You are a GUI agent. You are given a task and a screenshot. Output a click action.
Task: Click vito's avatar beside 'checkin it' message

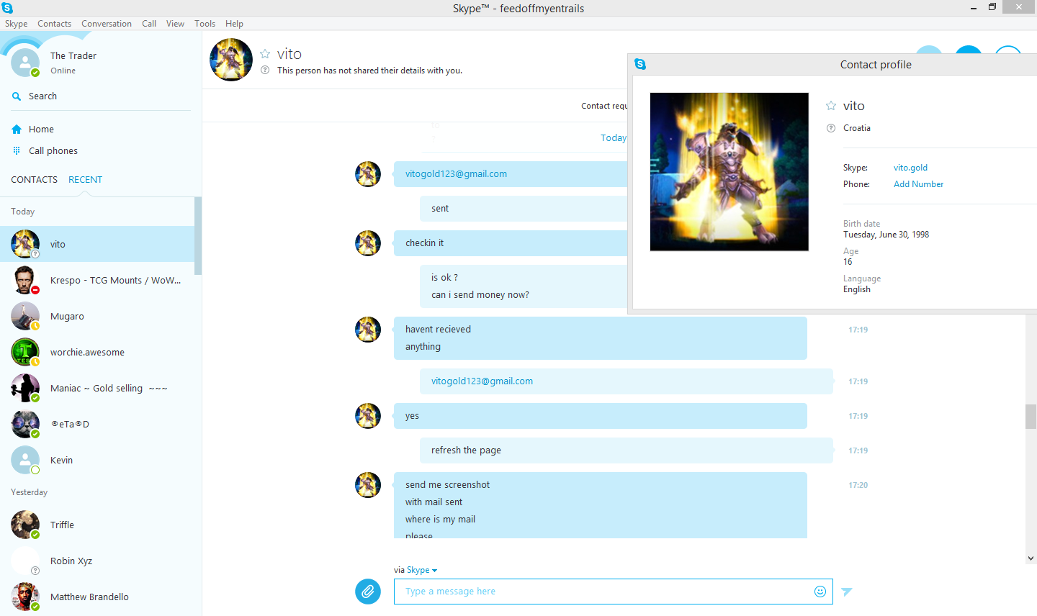point(368,243)
